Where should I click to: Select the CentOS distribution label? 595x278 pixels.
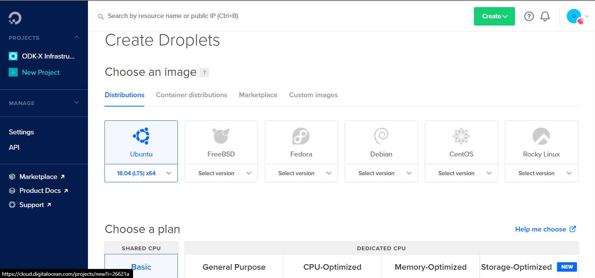[461, 154]
